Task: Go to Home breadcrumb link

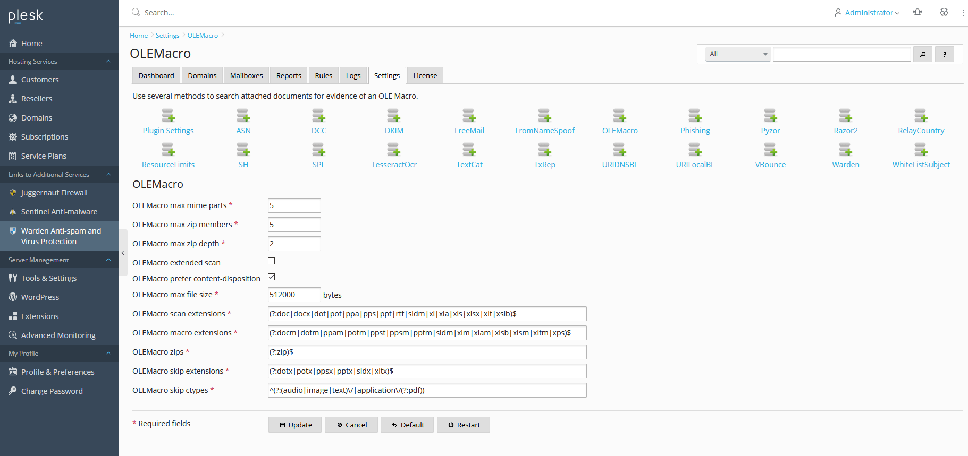Action: 139,36
